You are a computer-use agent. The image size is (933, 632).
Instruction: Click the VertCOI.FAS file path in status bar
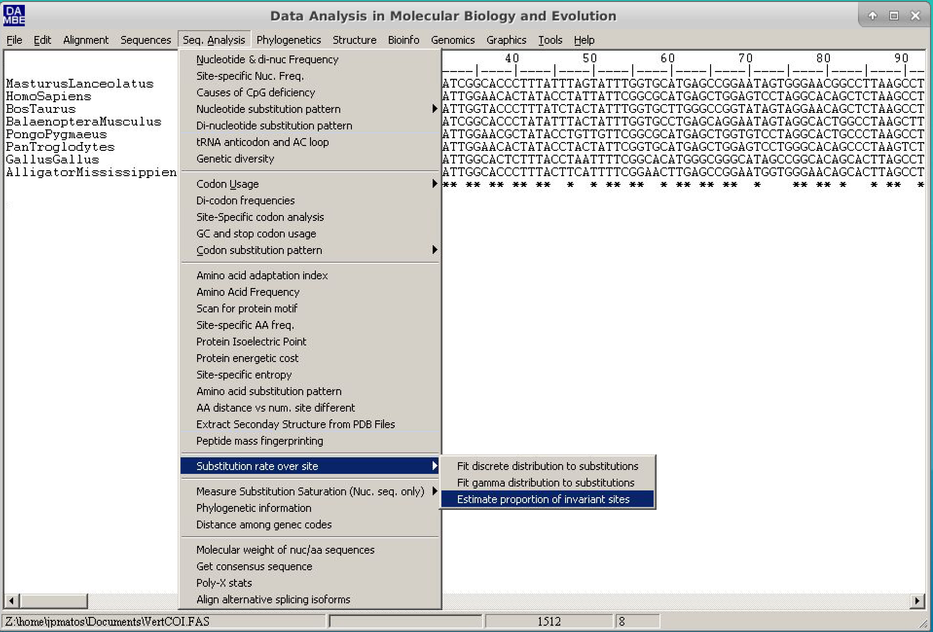108,621
